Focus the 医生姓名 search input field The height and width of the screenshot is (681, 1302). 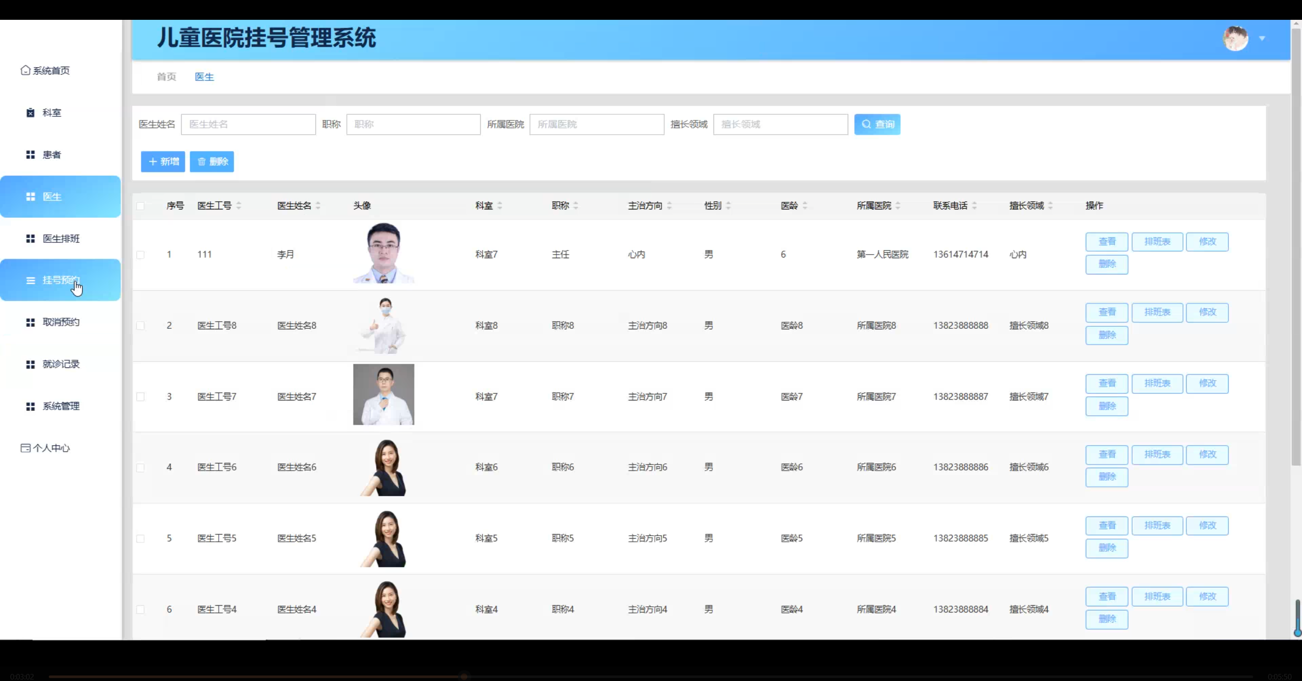point(248,124)
